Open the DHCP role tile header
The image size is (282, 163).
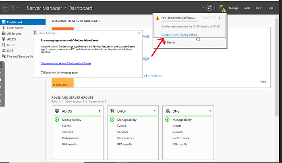pos(133,111)
